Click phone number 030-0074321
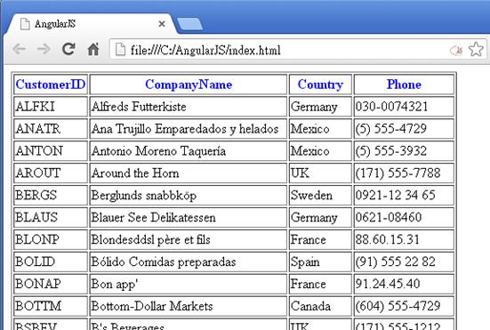Image resolution: width=490 pixels, height=330 pixels. 404,107
